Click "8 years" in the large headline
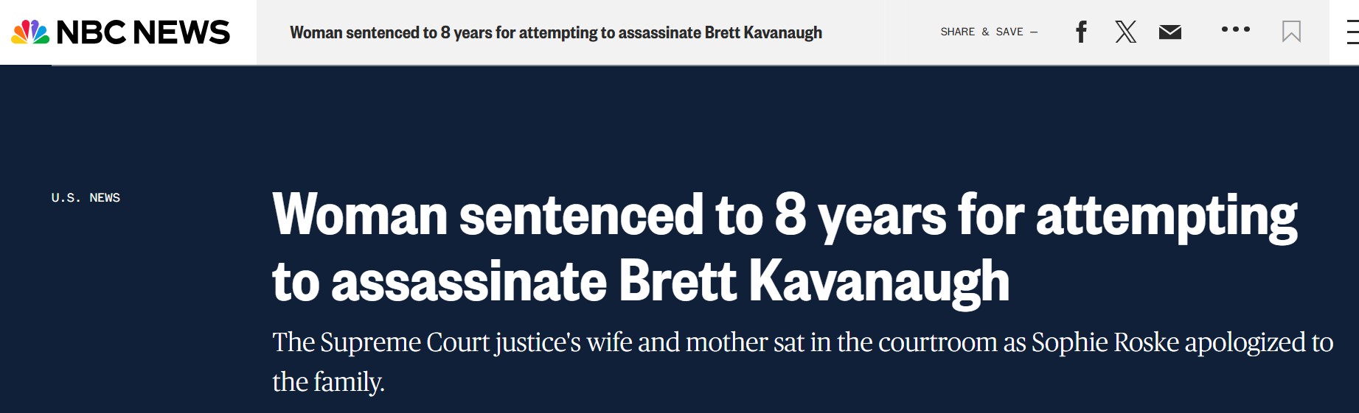Screen dimensions: 1359x413 pyautogui.click(x=860, y=216)
